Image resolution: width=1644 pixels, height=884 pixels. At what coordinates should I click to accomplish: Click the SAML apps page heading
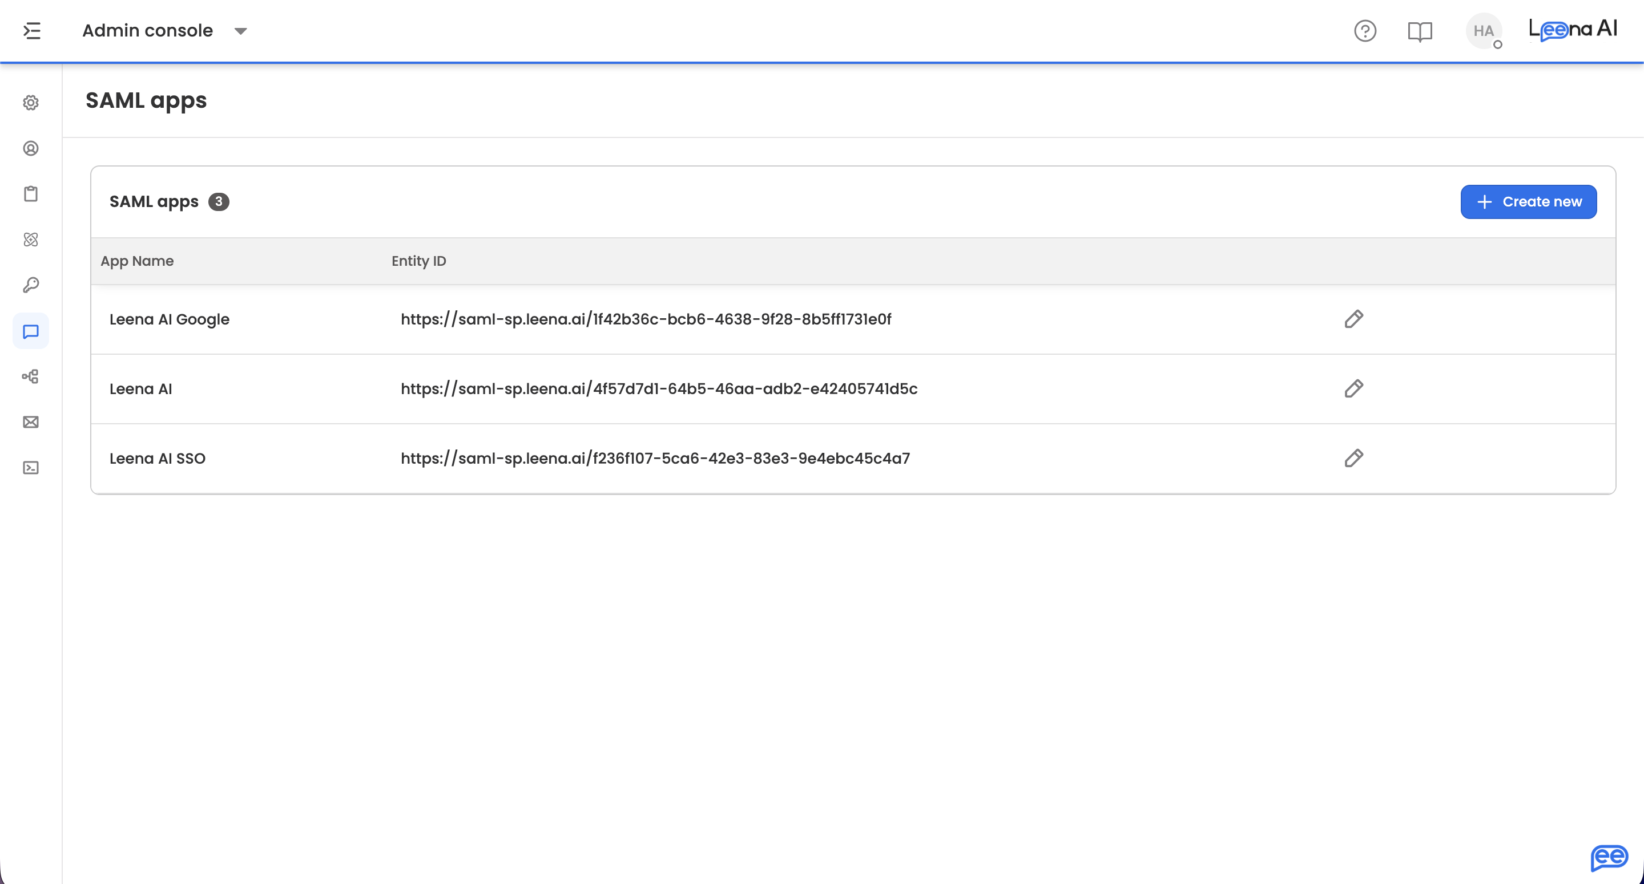click(146, 101)
